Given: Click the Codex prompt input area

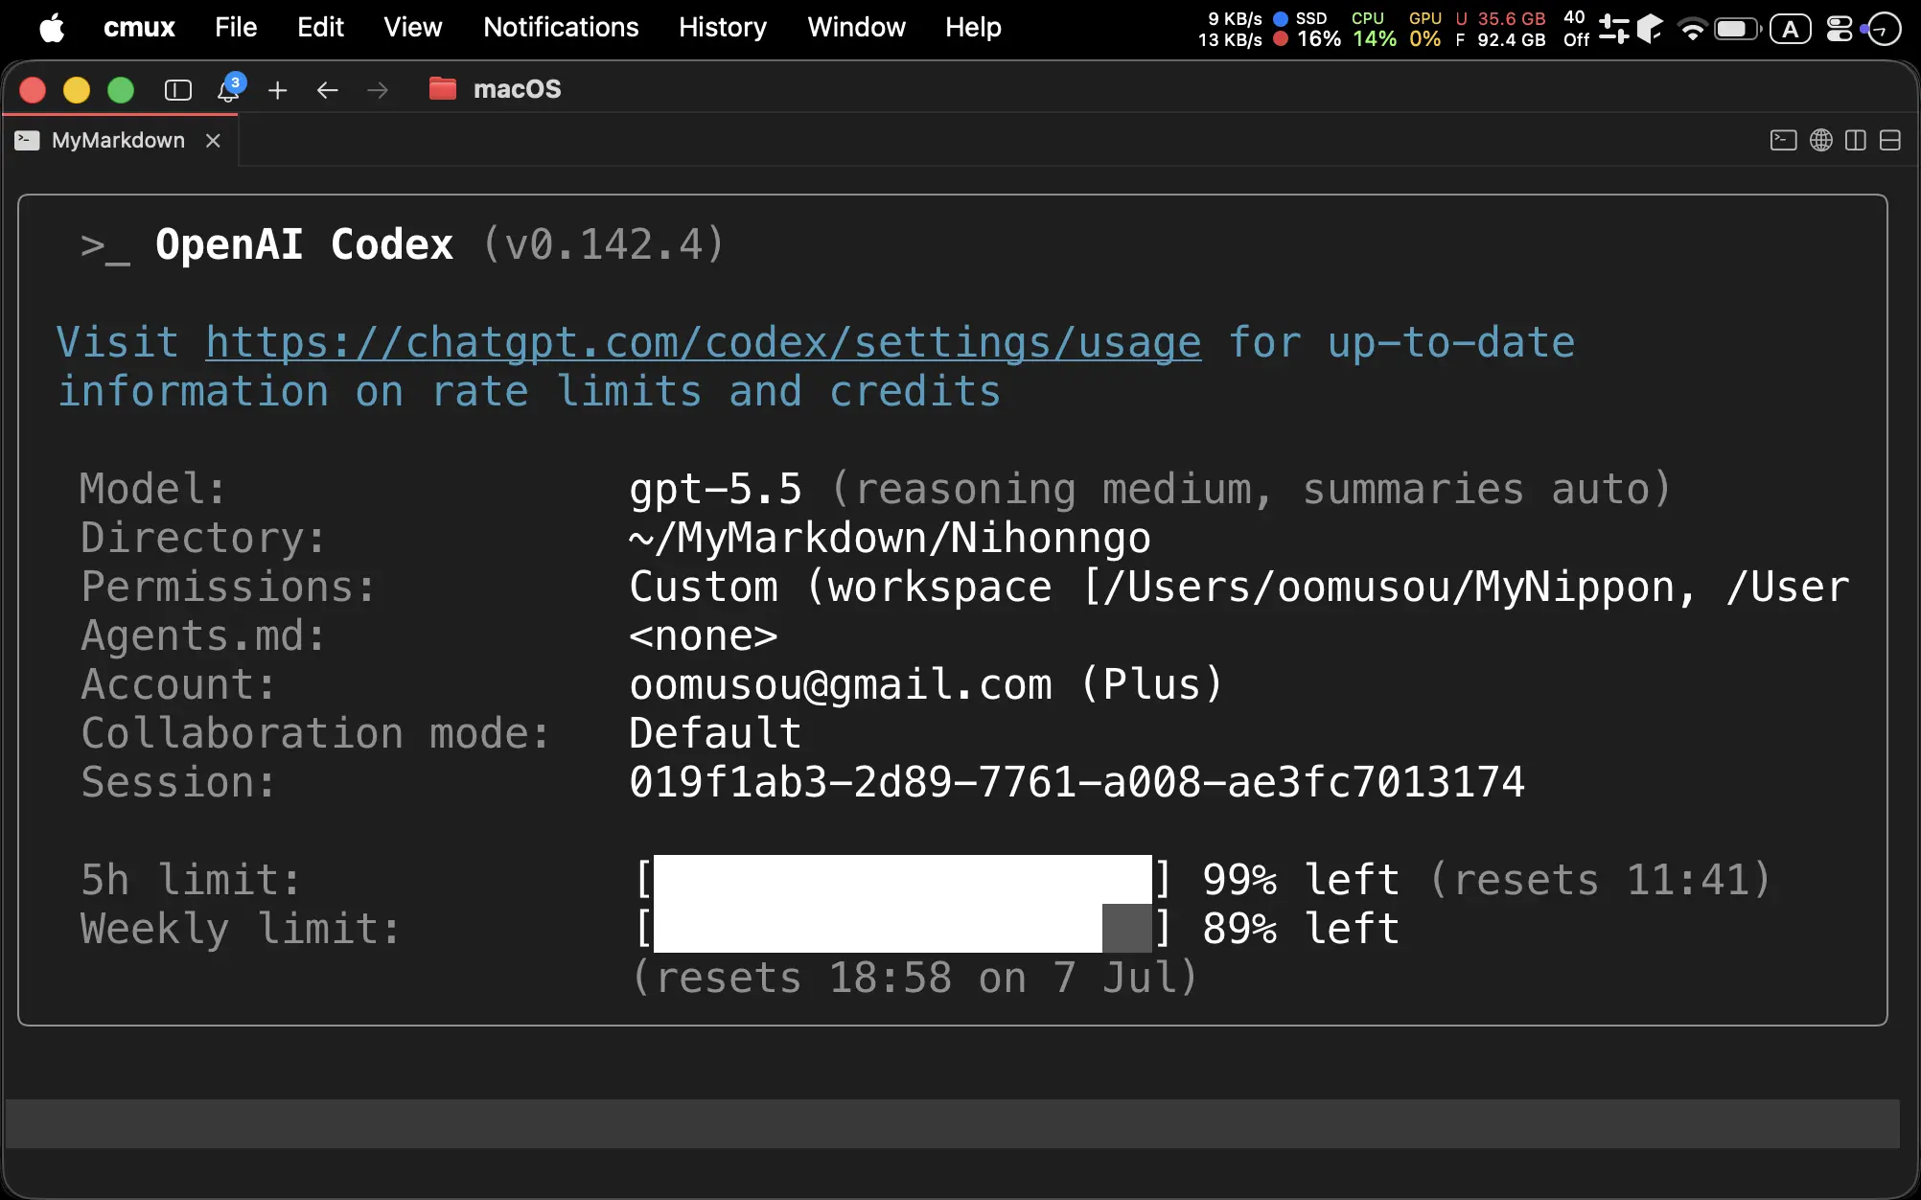Looking at the screenshot, I should (x=953, y=1123).
